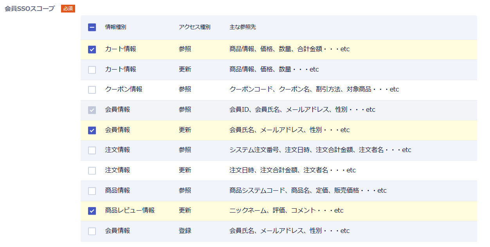
Task: Click text 注文日時、注文合計金額、注文者名・・・etc
Action: [x=293, y=170]
